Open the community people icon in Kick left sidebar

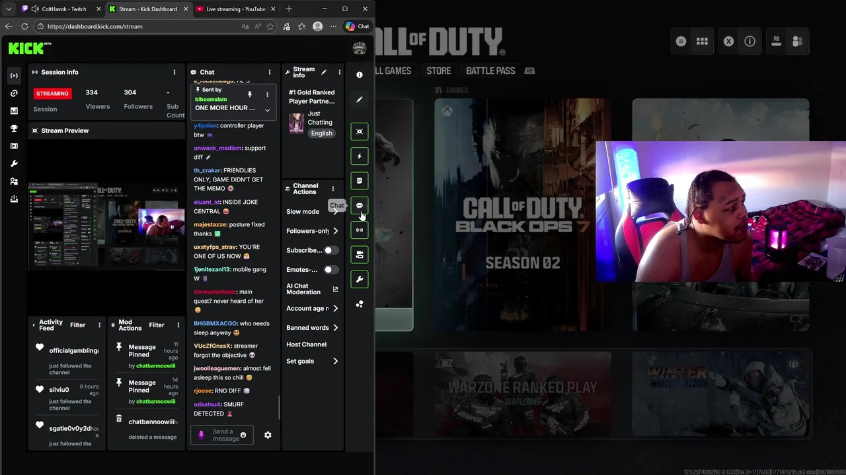[x=14, y=181]
